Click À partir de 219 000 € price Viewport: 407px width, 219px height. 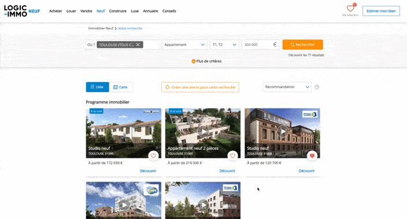coord(184,163)
